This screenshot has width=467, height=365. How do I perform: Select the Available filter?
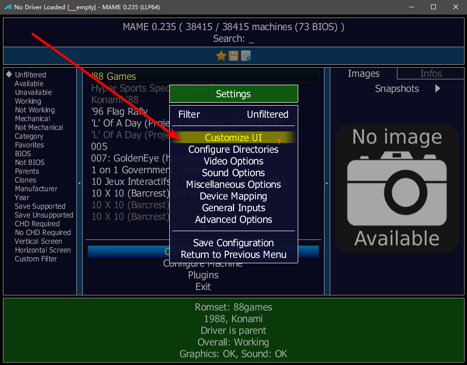click(29, 83)
